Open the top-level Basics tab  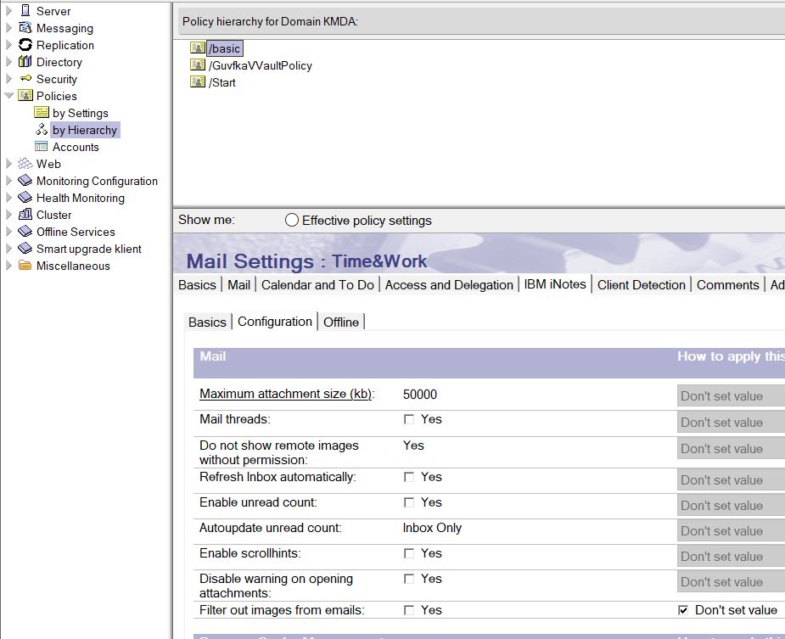(197, 285)
